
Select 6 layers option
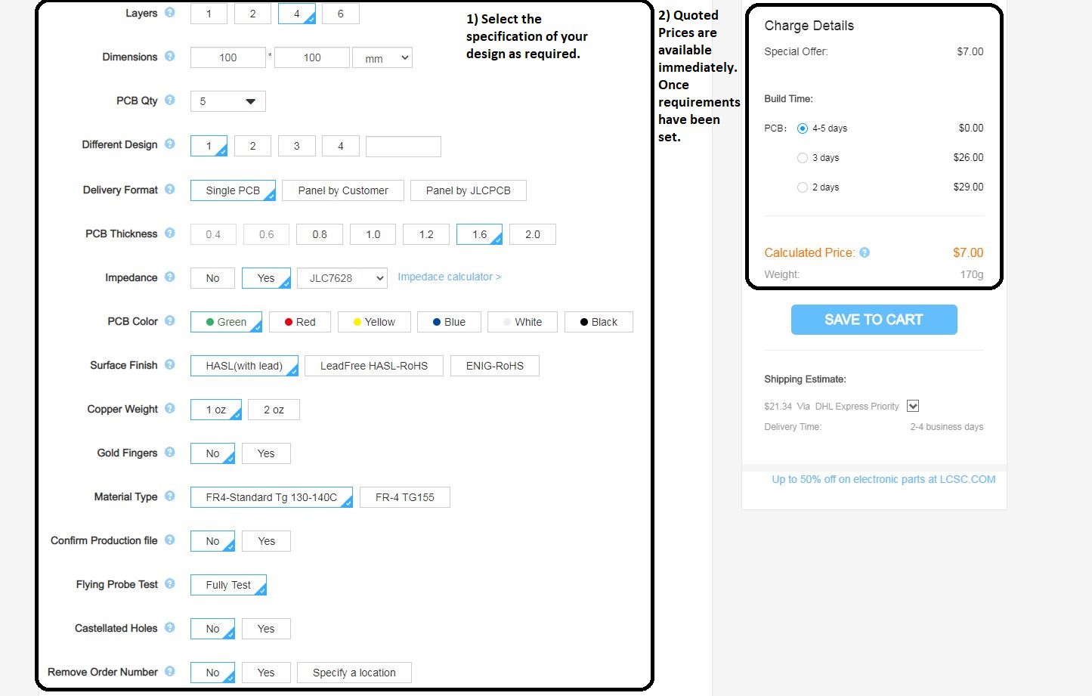[x=341, y=14]
